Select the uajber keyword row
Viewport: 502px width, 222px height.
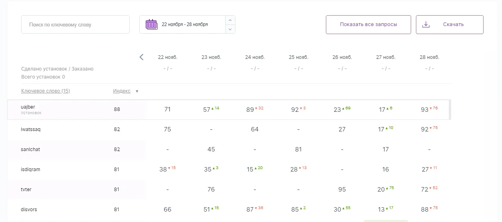pos(28,107)
